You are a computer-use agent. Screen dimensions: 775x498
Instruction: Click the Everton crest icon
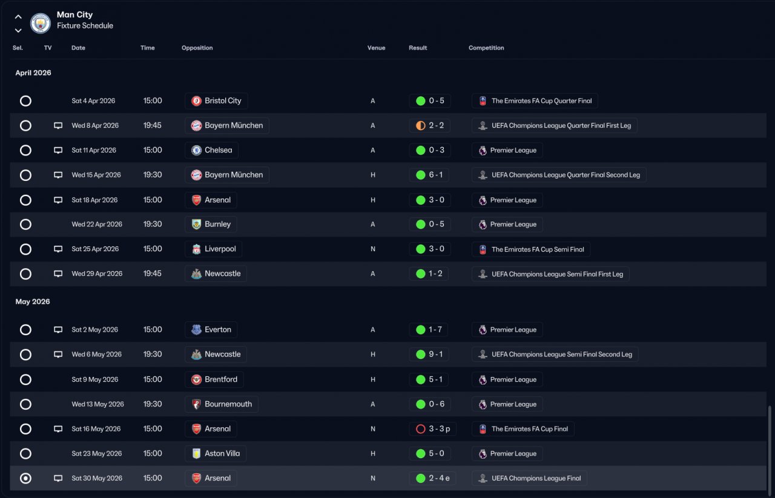click(x=196, y=330)
